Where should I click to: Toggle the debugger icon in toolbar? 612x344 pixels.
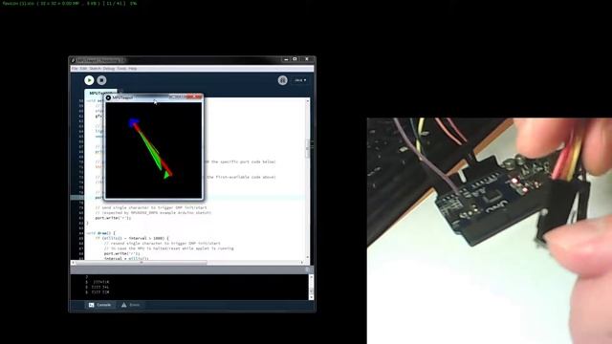pyautogui.click(x=283, y=80)
